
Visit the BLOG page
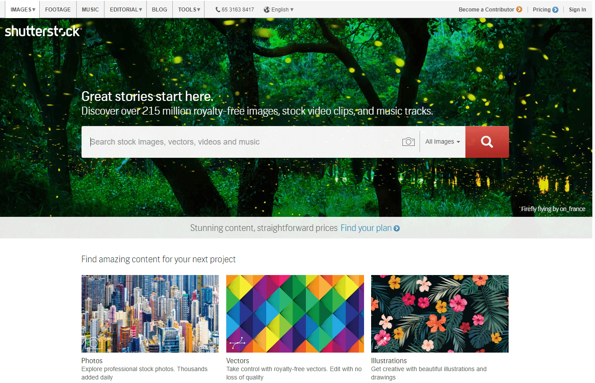click(x=160, y=9)
